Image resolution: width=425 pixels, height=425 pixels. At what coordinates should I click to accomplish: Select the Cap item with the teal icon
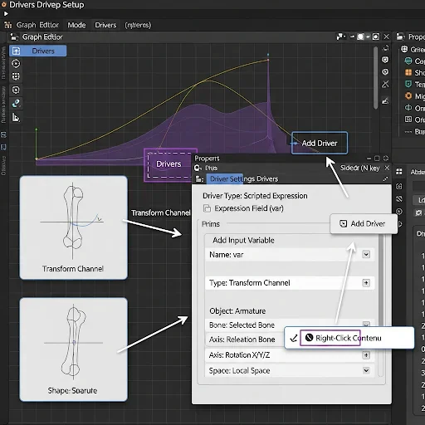tap(414, 61)
